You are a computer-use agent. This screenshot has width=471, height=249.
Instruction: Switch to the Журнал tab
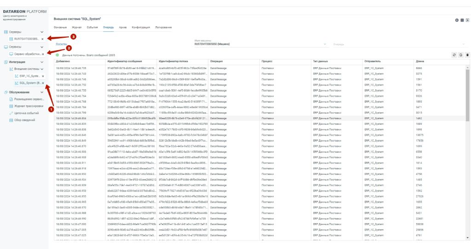pyautogui.click(x=77, y=27)
